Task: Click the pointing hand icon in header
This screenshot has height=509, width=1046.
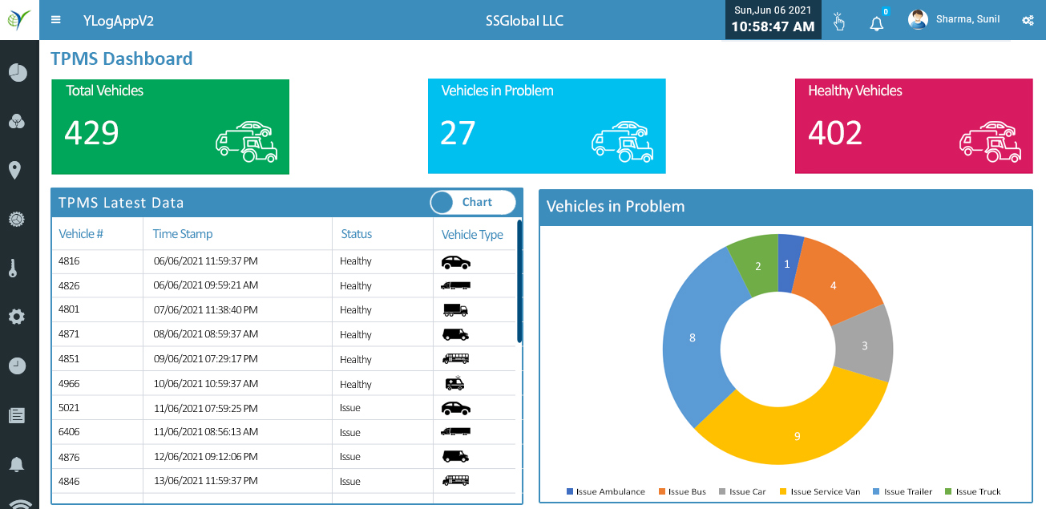Action: pos(838,22)
